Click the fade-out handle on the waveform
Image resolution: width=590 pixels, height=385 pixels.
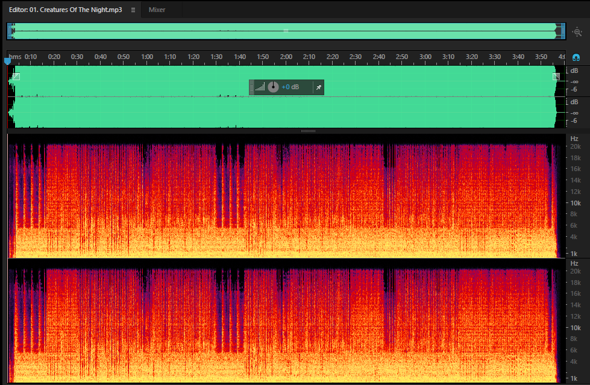tap(556, 77)
